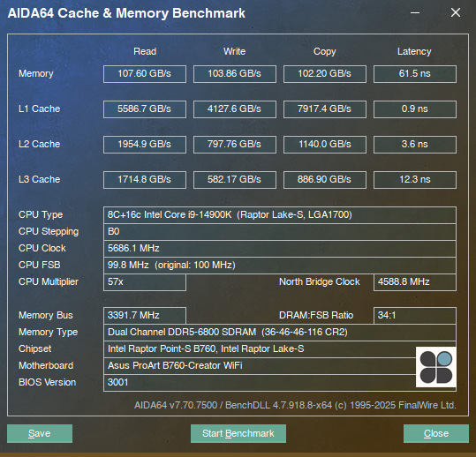Click DRAM:FSB Ratio 34:1 value

pyautogui.click(x=415, y=316)
